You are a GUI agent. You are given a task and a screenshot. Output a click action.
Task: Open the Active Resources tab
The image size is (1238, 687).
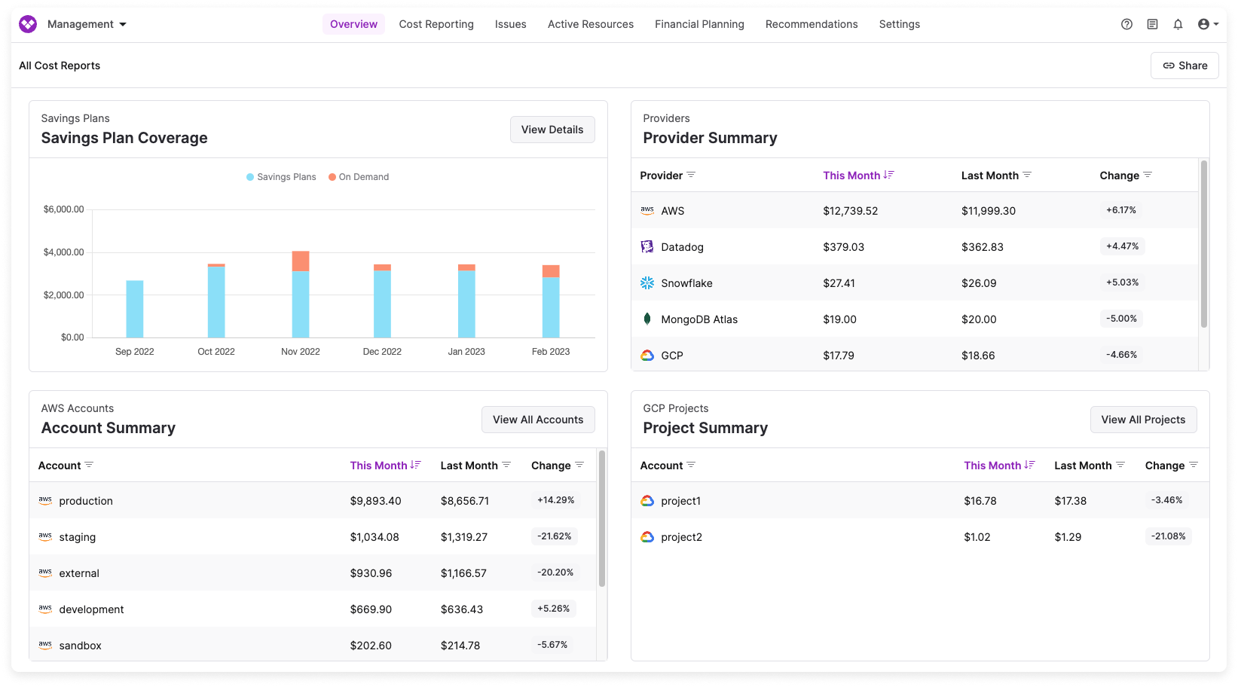(591, 24)
